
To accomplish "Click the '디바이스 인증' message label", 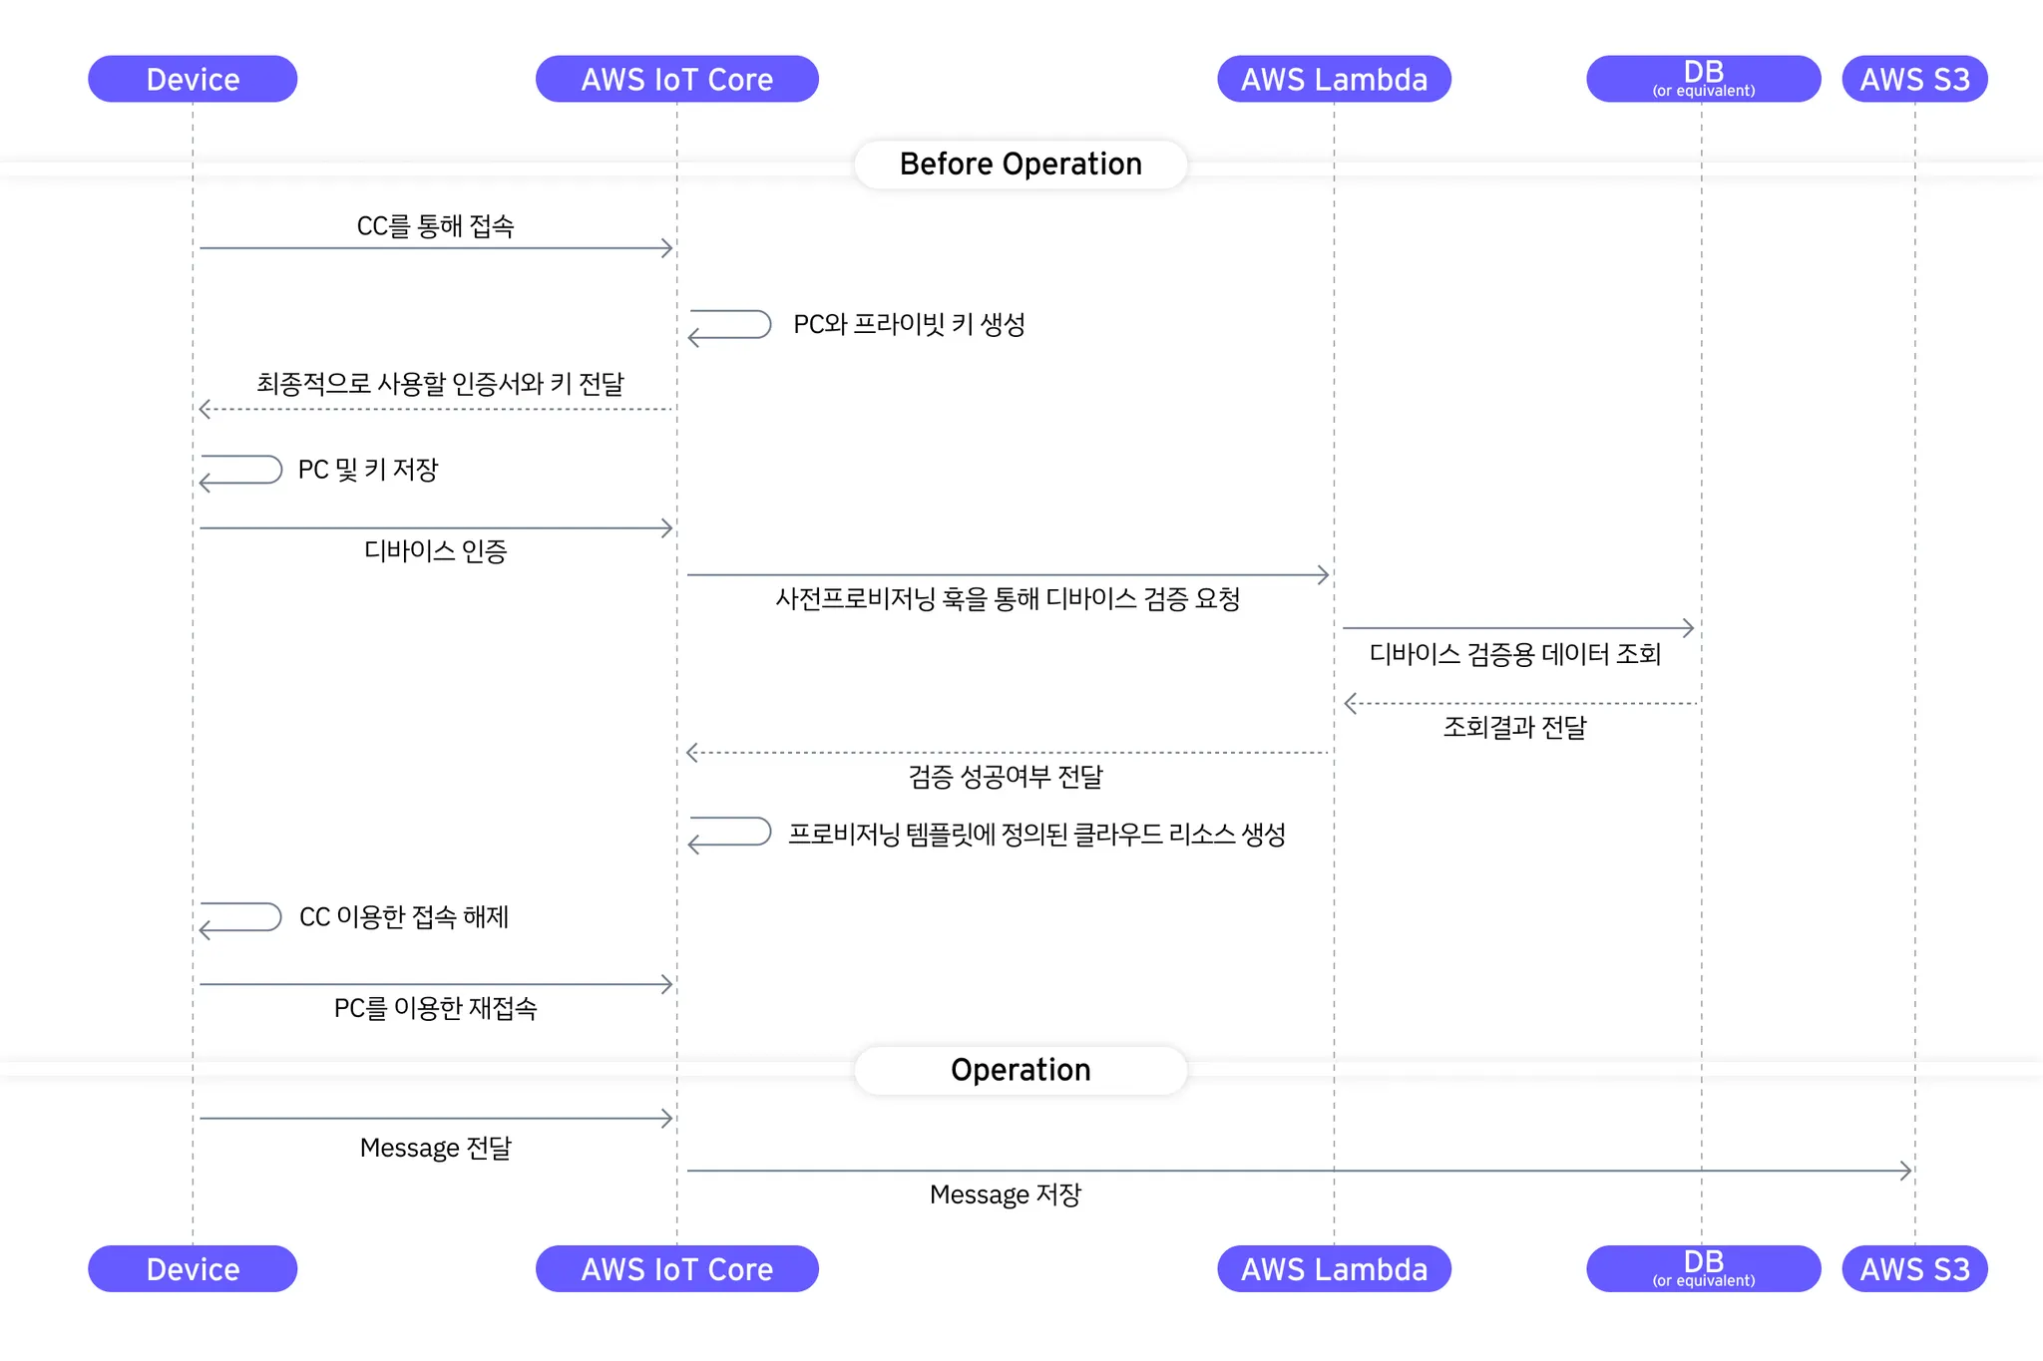I will click(435, 551).
